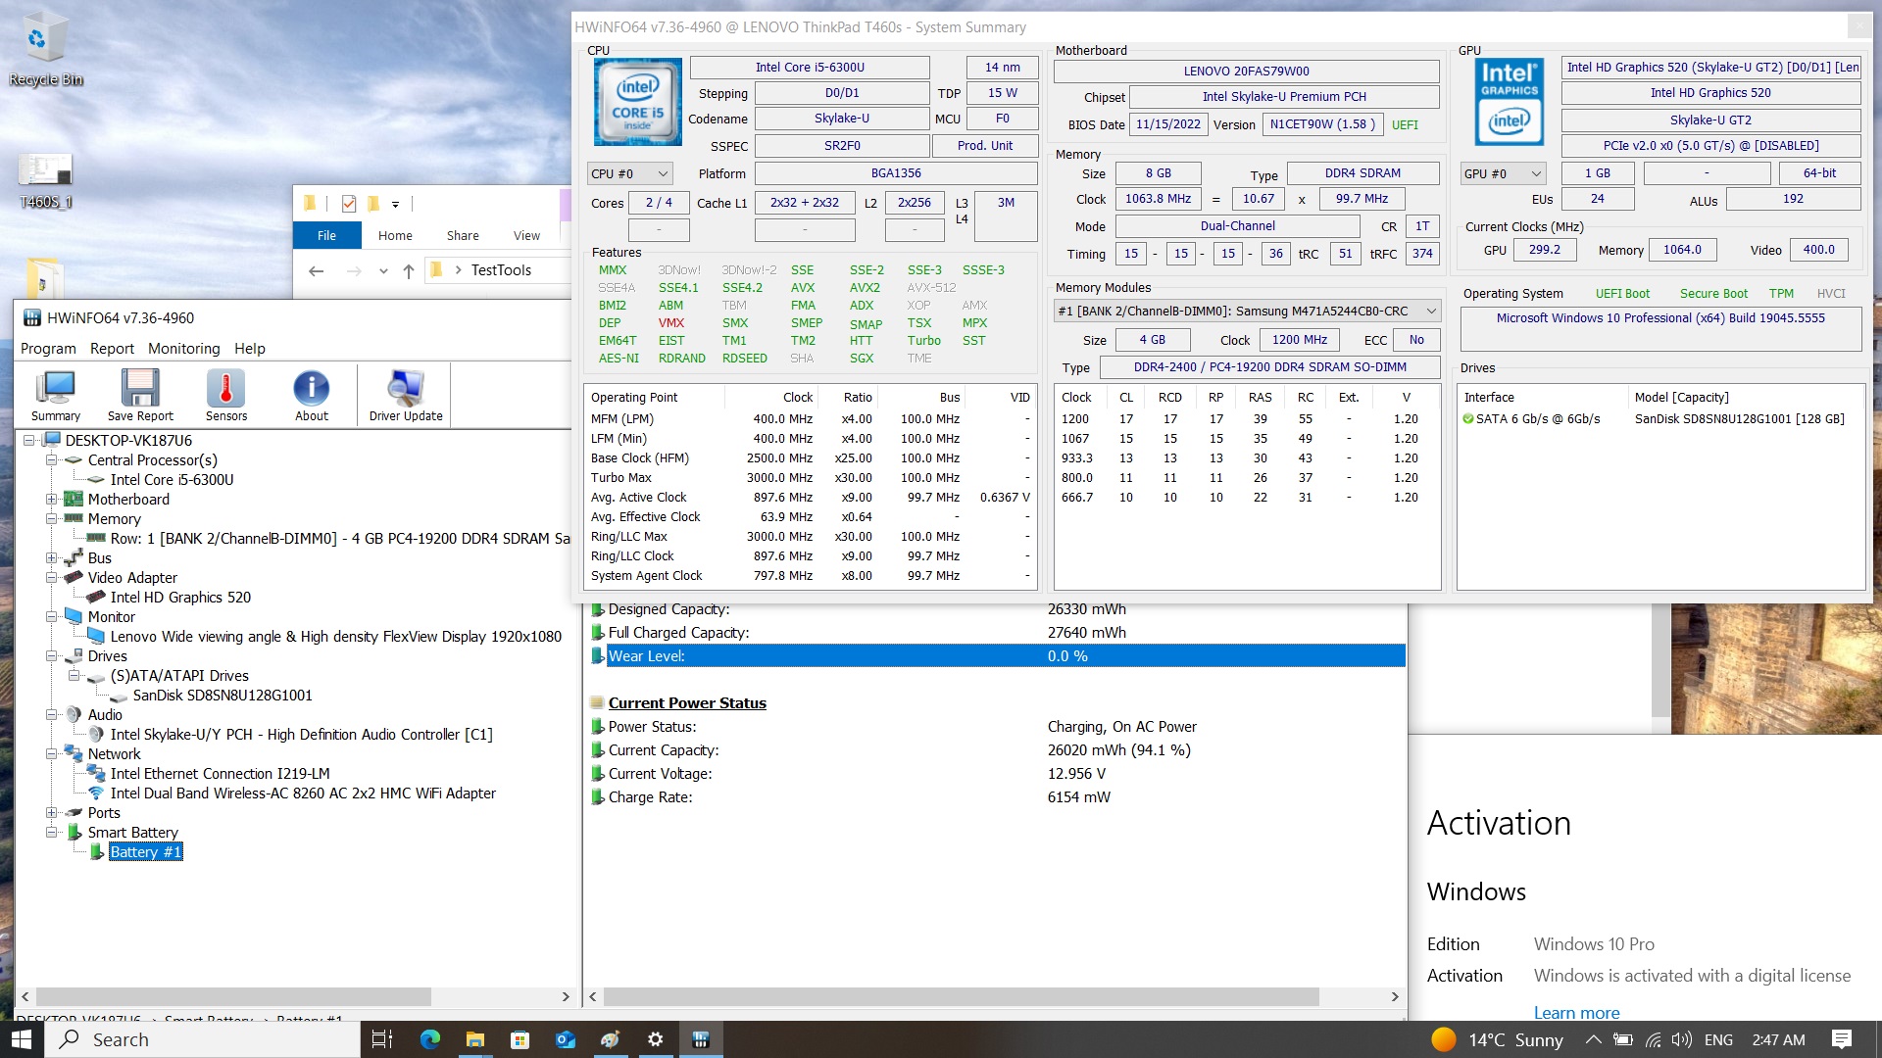This screenshot has height=1058, width=1882.
Task: Open the Sensors thermometer icon
Action: coord(226,396)
